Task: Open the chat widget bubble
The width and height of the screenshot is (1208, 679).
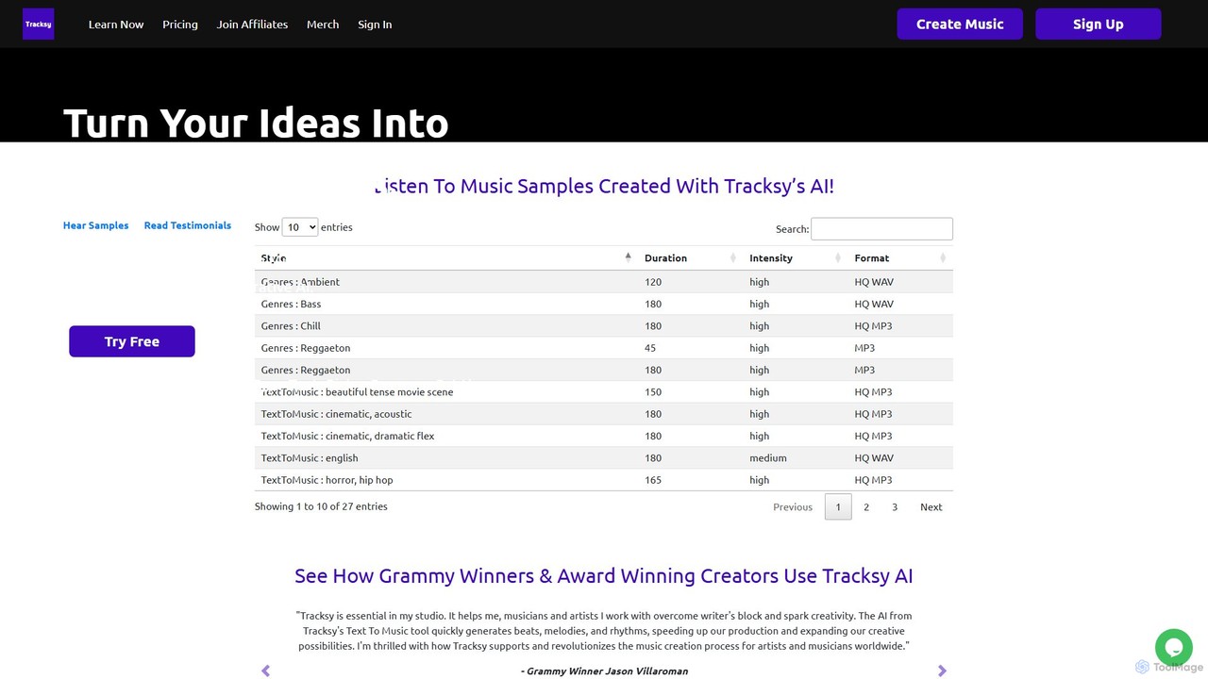Action: 1174,648
